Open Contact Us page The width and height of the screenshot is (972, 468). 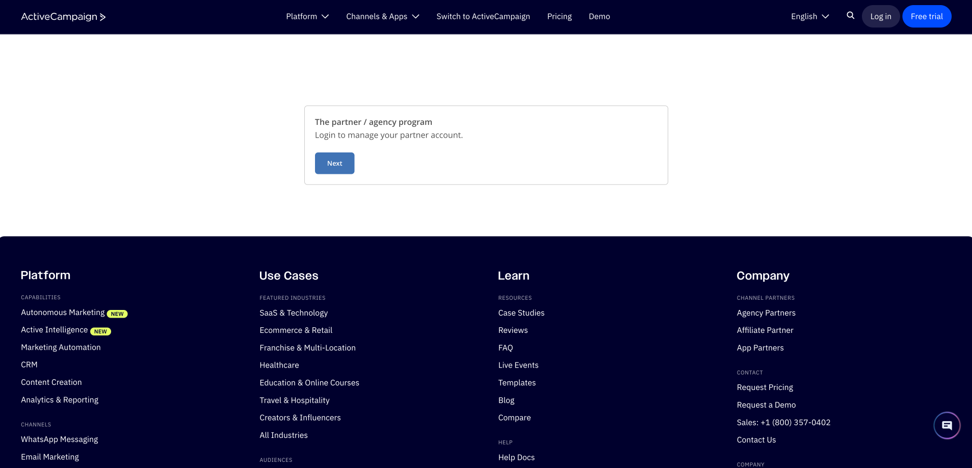tap(756, 440)
